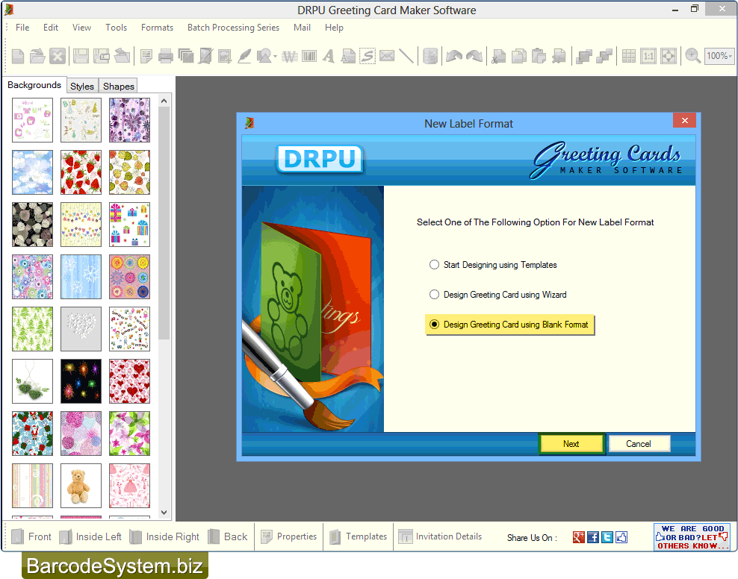Screen dimensions: 738x579
Task: Select the blue clouds background thumbnail
Action: 32,172
